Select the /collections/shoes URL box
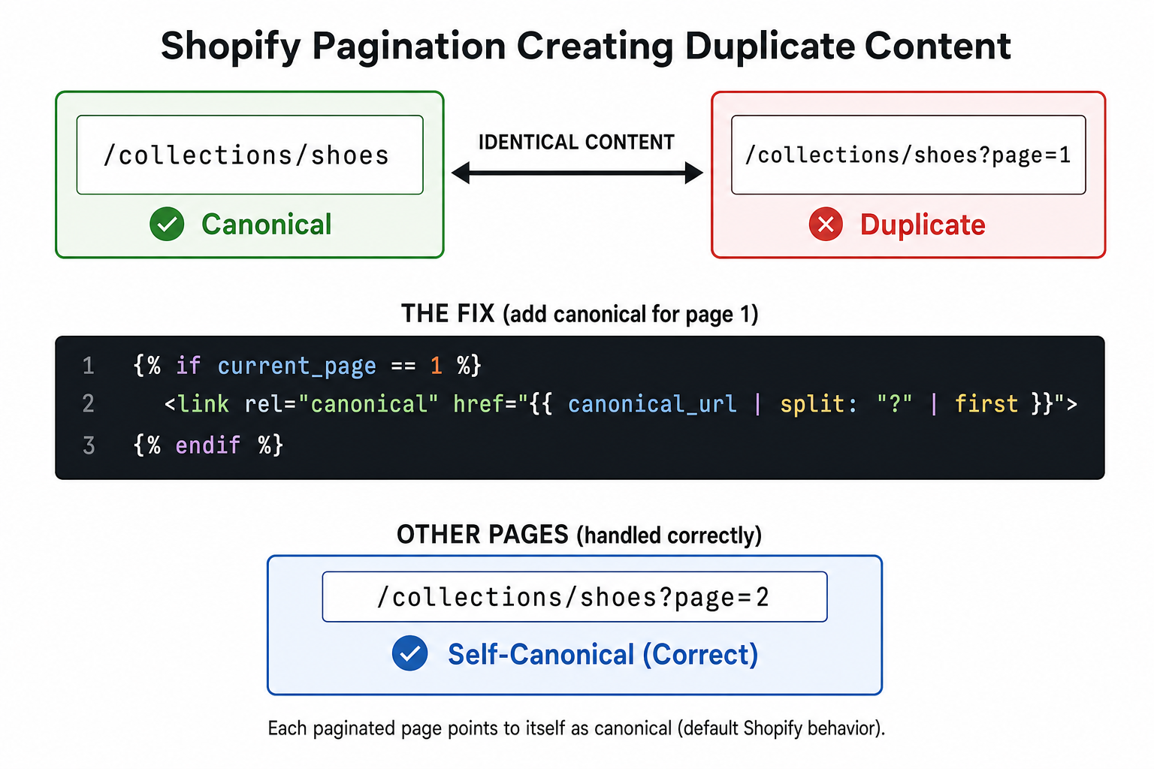Screen dimensions: 1154x769 (249, 155)
